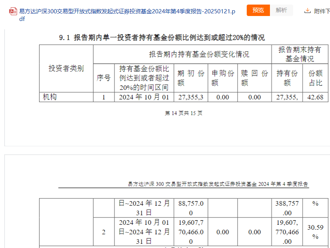The image size is (330, 248).
Task: Switch to the 预览 tab
Action: click(258, 10)
